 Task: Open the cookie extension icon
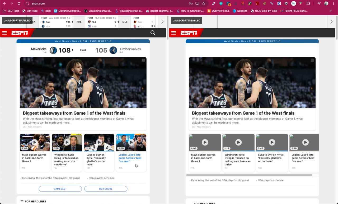(264, 3)
